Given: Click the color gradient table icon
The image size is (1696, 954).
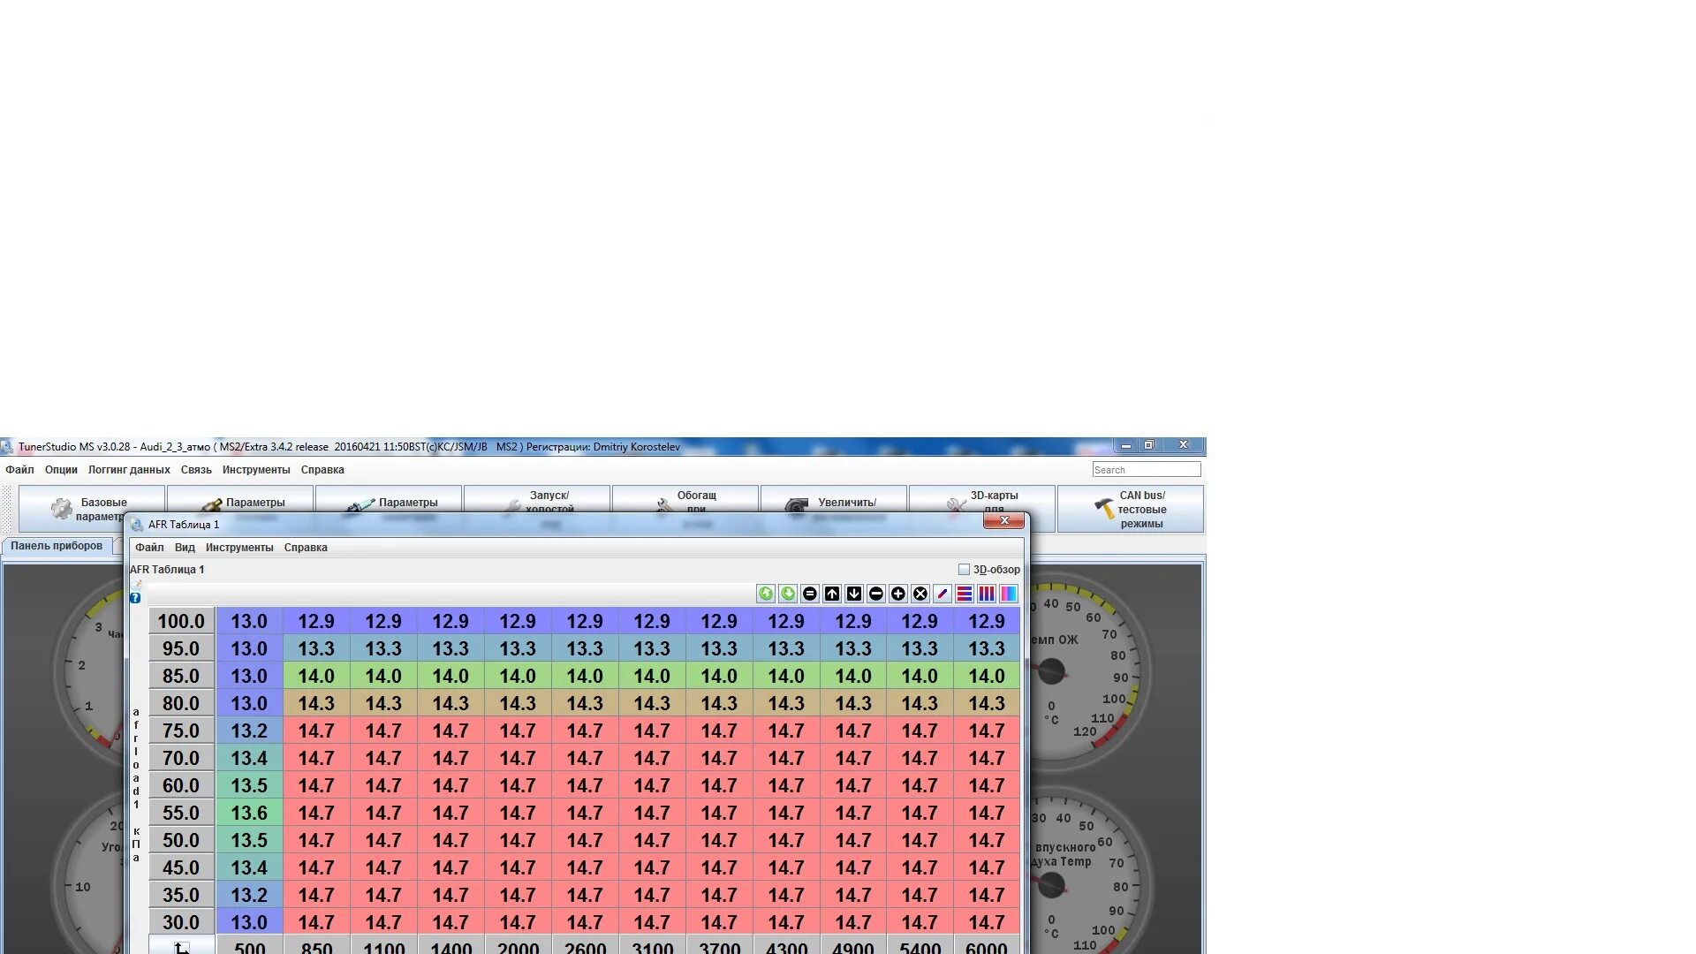Looking at the screenshot, I should tap(1009, 594).
